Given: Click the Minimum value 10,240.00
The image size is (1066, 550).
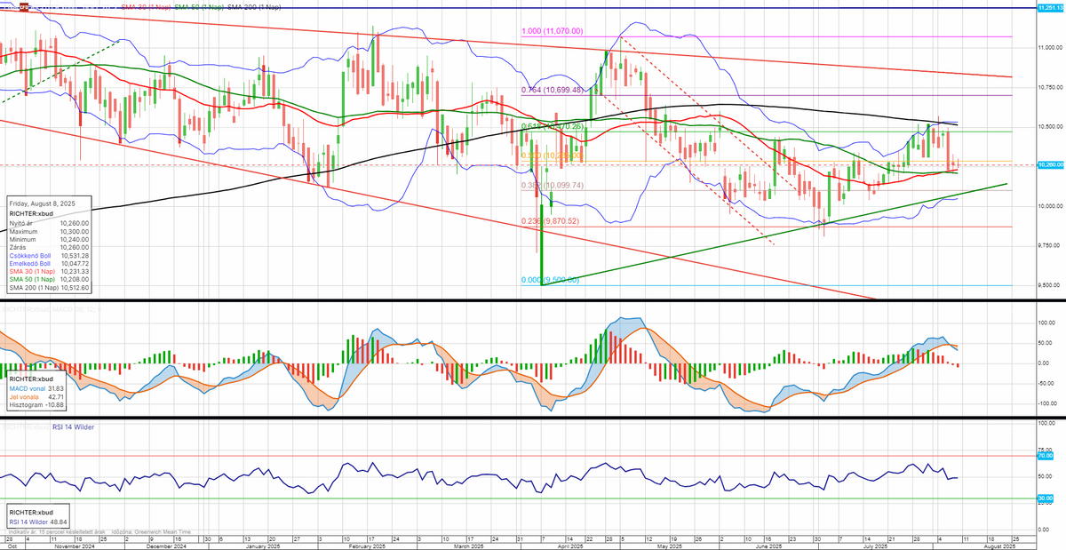Looking at the screenshot, I should (x=74, y=238).
